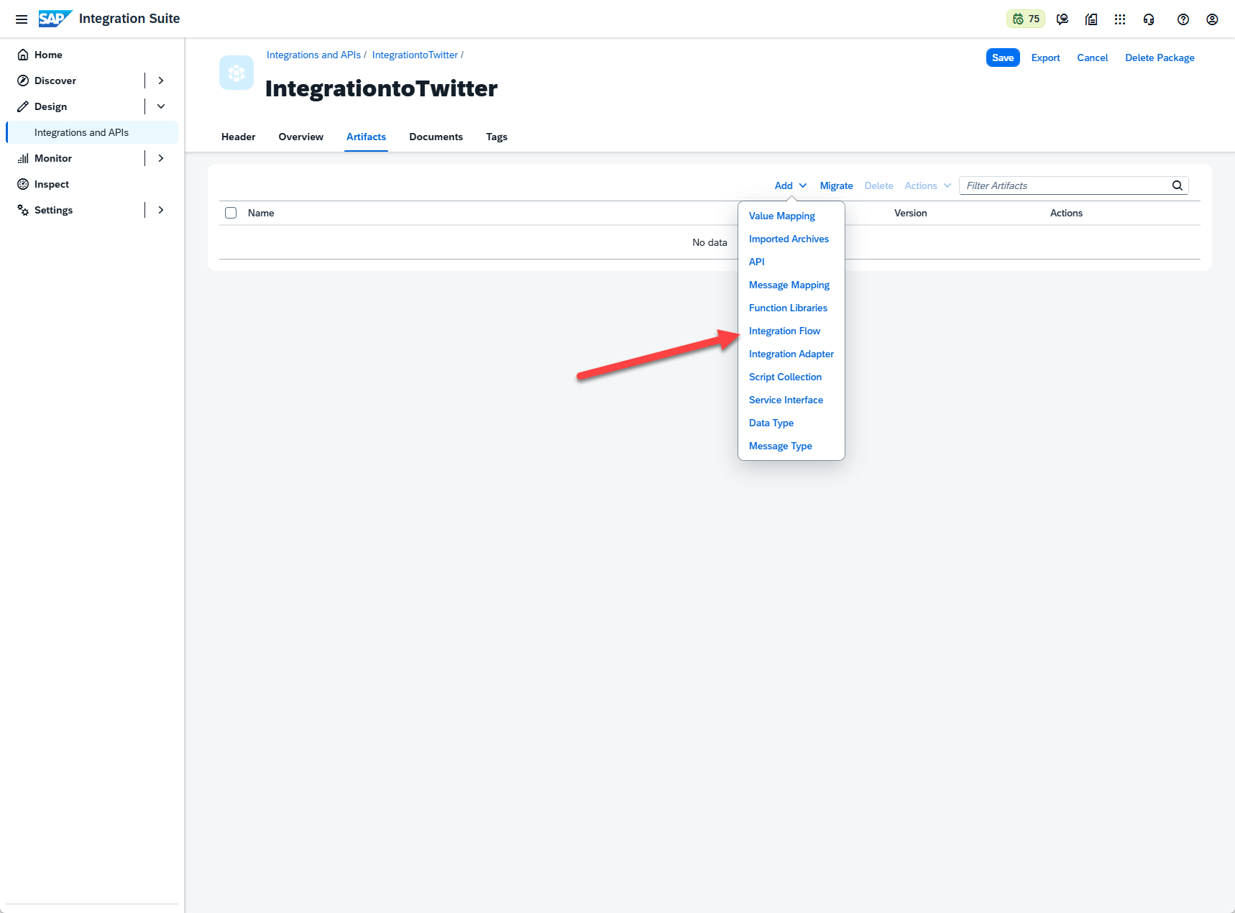Open the product switcher grid icon

click(1119, 19)
